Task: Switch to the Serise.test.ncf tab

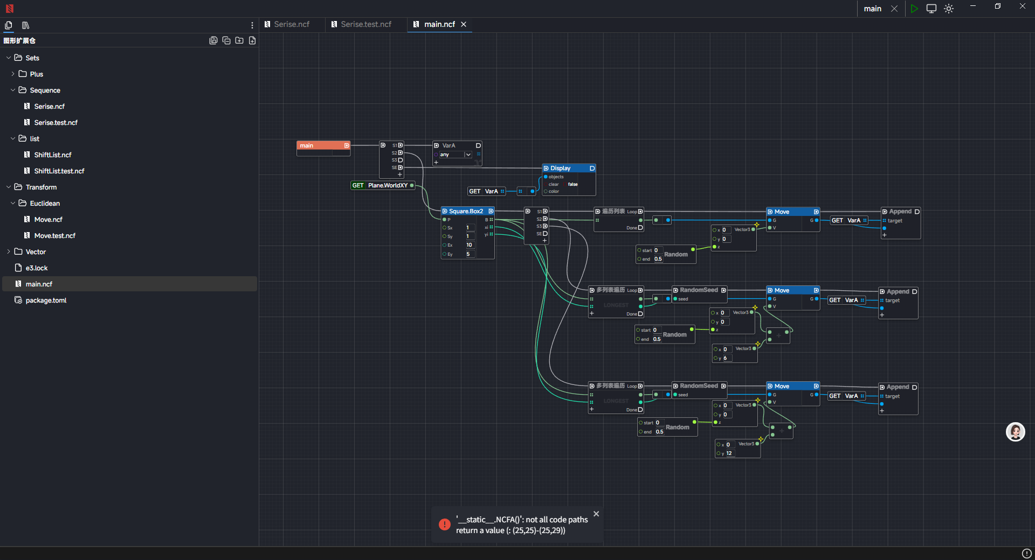Action: coord(365,24)
